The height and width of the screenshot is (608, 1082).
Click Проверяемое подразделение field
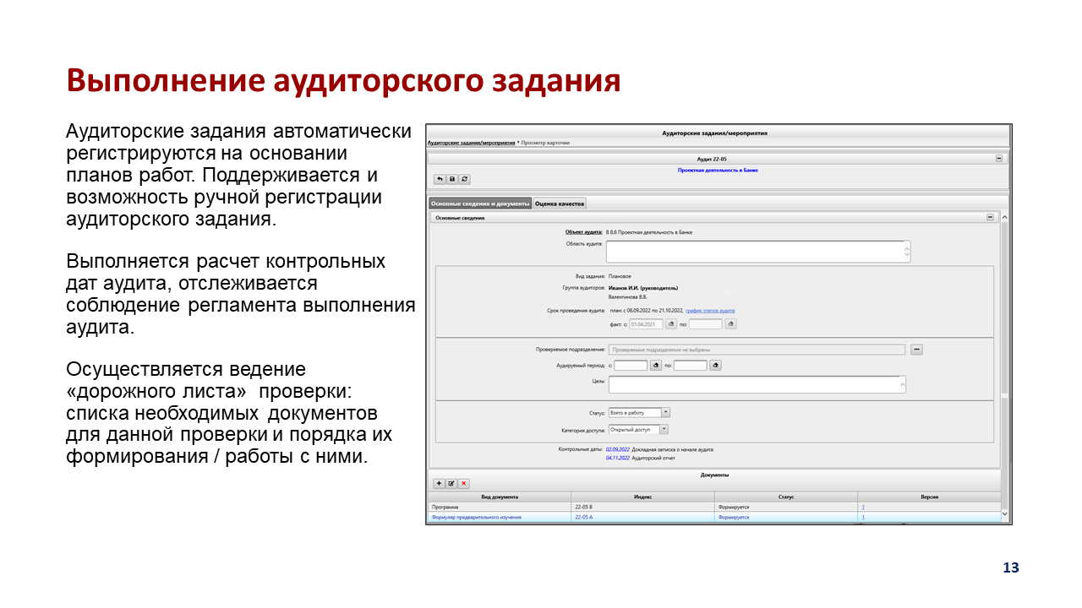tap(757, 349)
